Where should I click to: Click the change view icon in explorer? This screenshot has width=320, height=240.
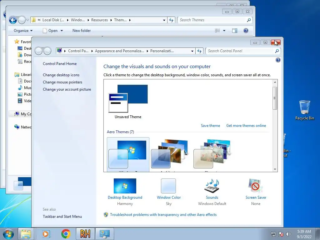[x=217, y=31]
